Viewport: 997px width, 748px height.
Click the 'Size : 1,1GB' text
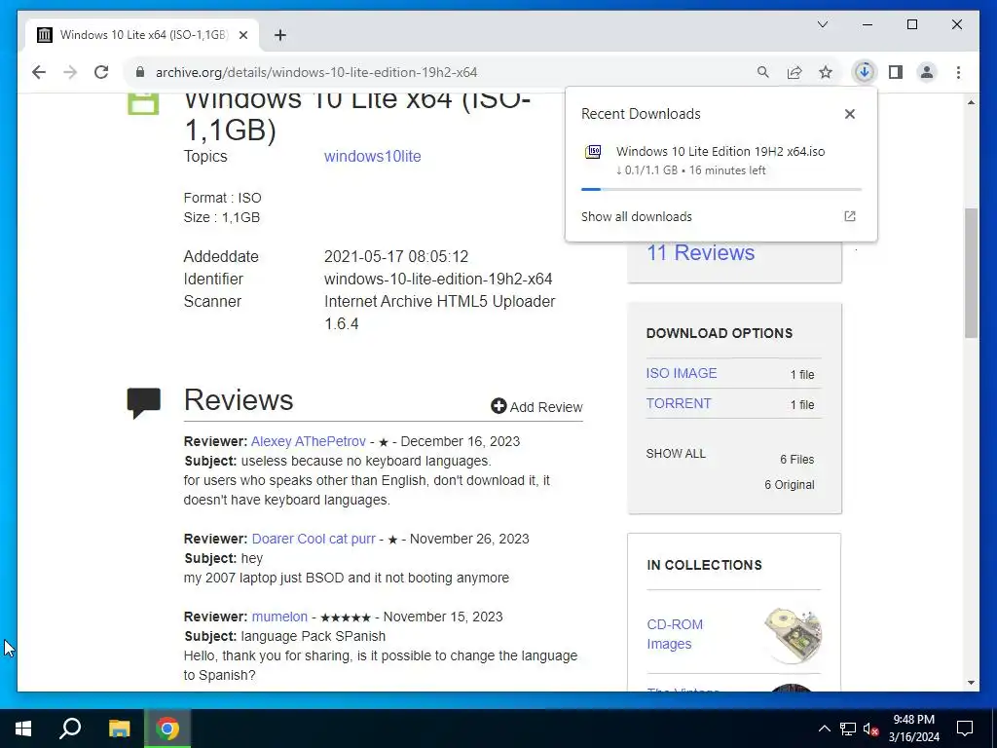pos(221,217)
